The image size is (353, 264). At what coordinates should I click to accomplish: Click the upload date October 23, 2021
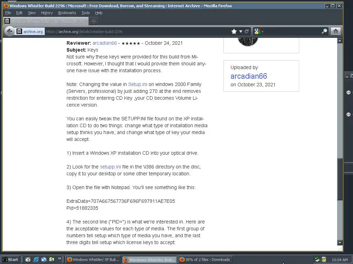pos(256,85)
